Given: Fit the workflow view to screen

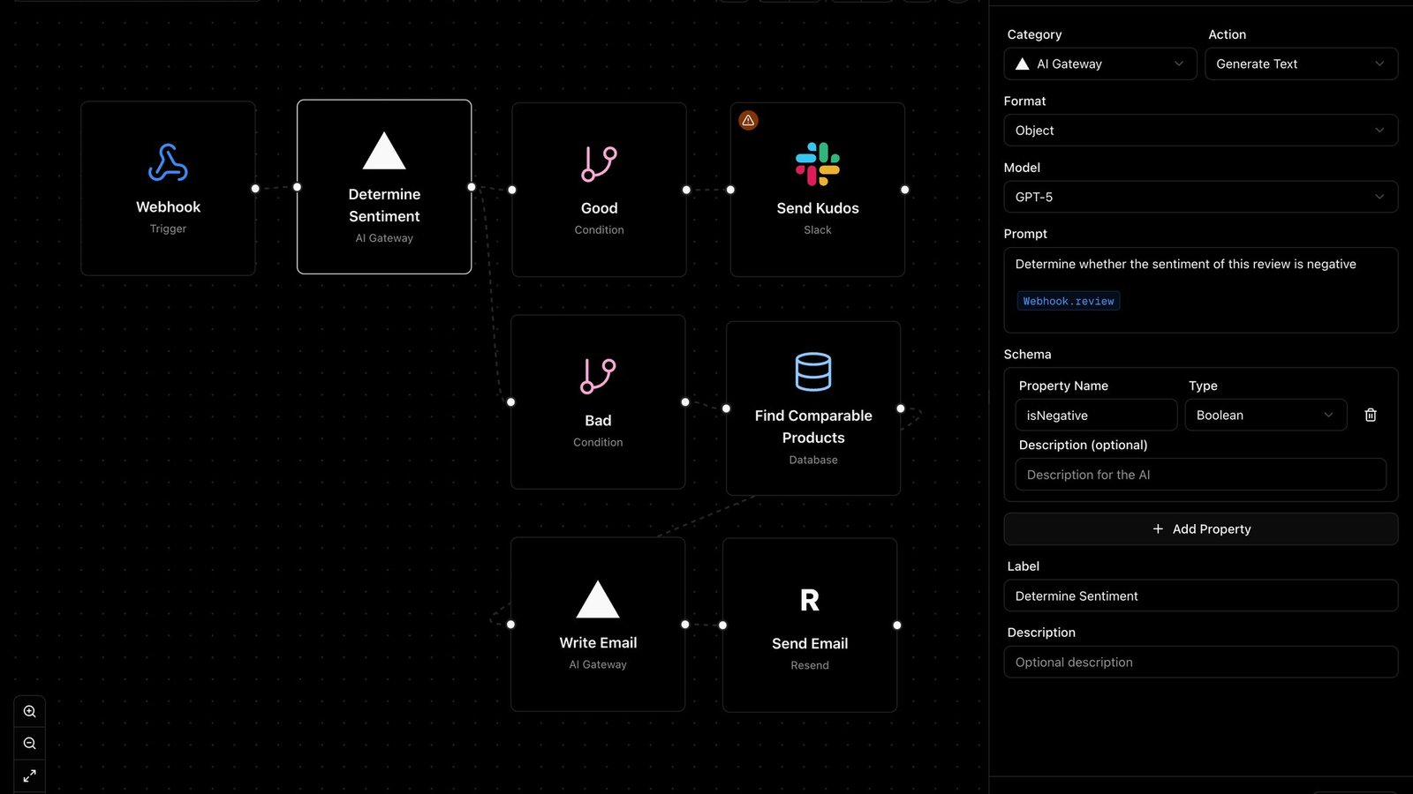Looking at the screenshot, I should [x=29, y=776].
